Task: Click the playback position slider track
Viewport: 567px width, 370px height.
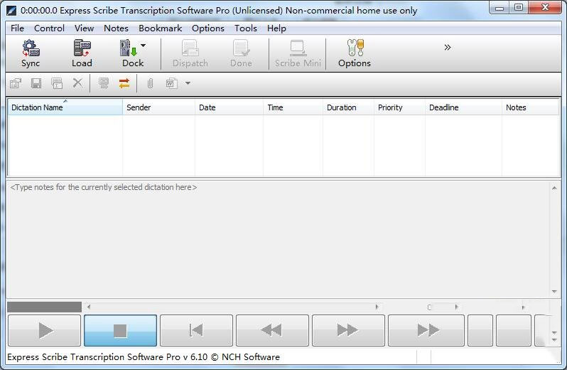Action: coord(232,307)
